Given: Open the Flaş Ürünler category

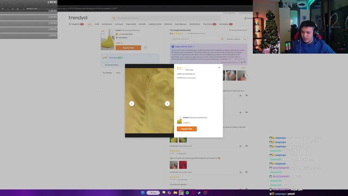Looking at the screenshot, I should (210, 24).
